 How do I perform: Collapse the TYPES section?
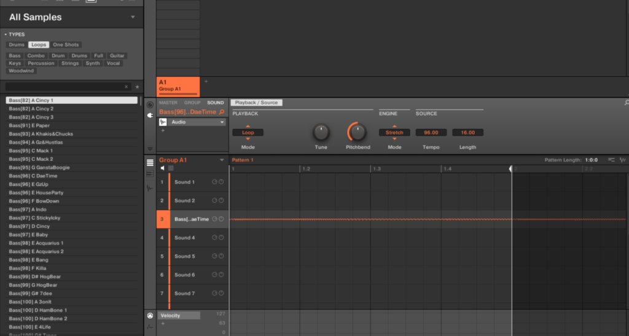[x=6, y=34]
